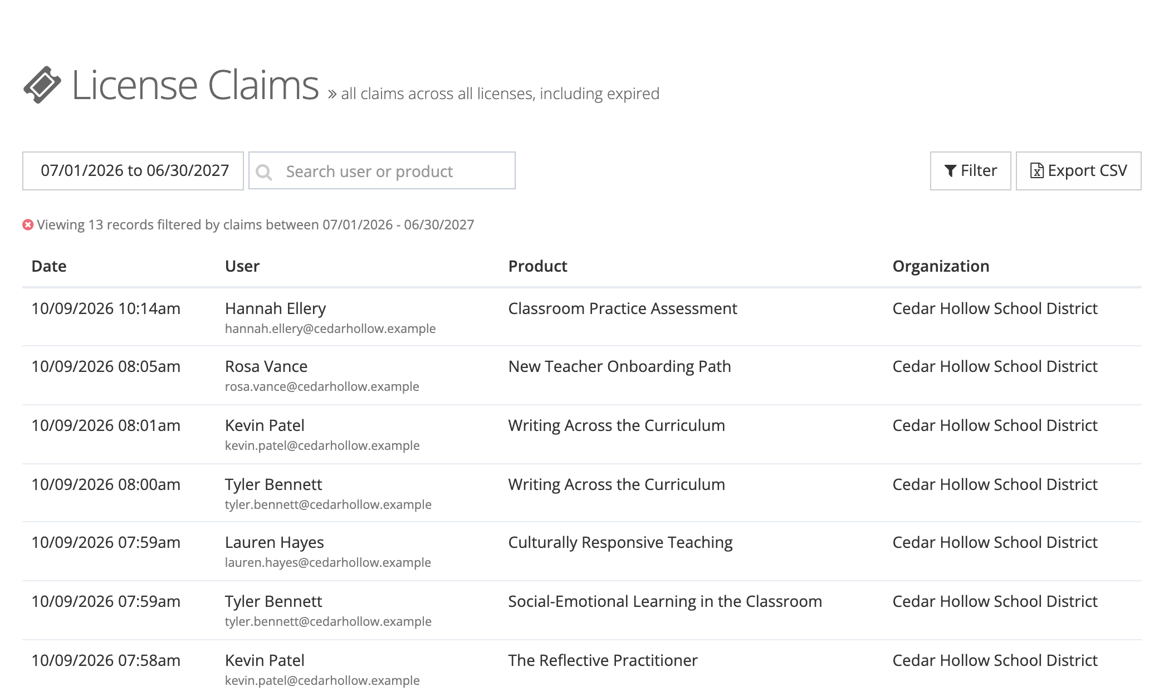Select Culturally Responsive Teaching product
The height and width of the screenshot is (696, 1164).
pos(620,542)
